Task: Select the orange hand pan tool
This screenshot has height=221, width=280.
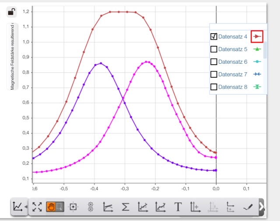Action: 51,207
